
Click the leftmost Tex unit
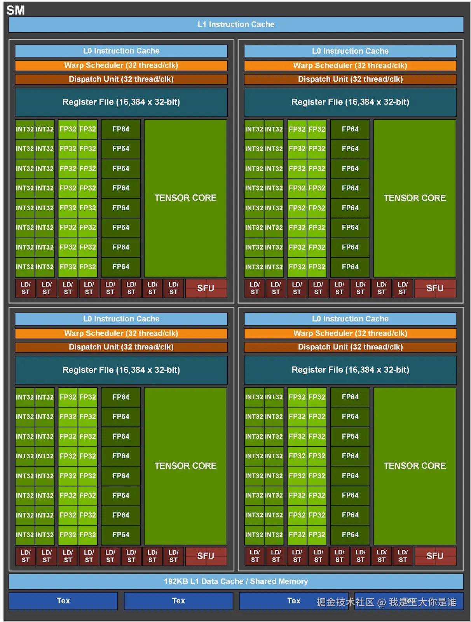[63, 601]
